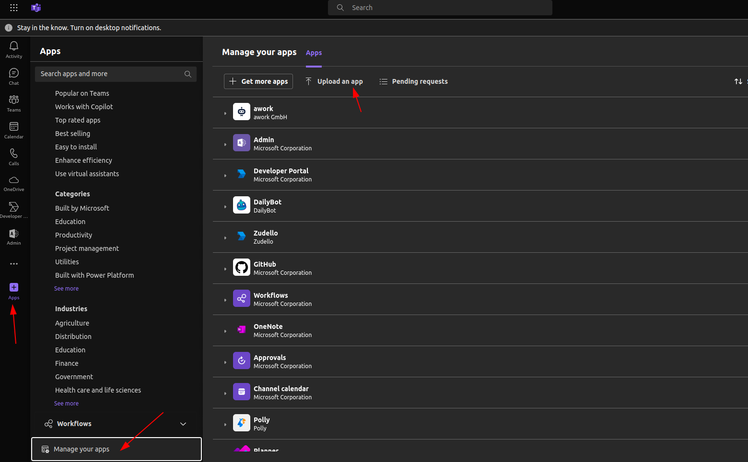Open Enhance efficiency
The width and height of the screenshot is (748, 462).
[x=83, y=160]
